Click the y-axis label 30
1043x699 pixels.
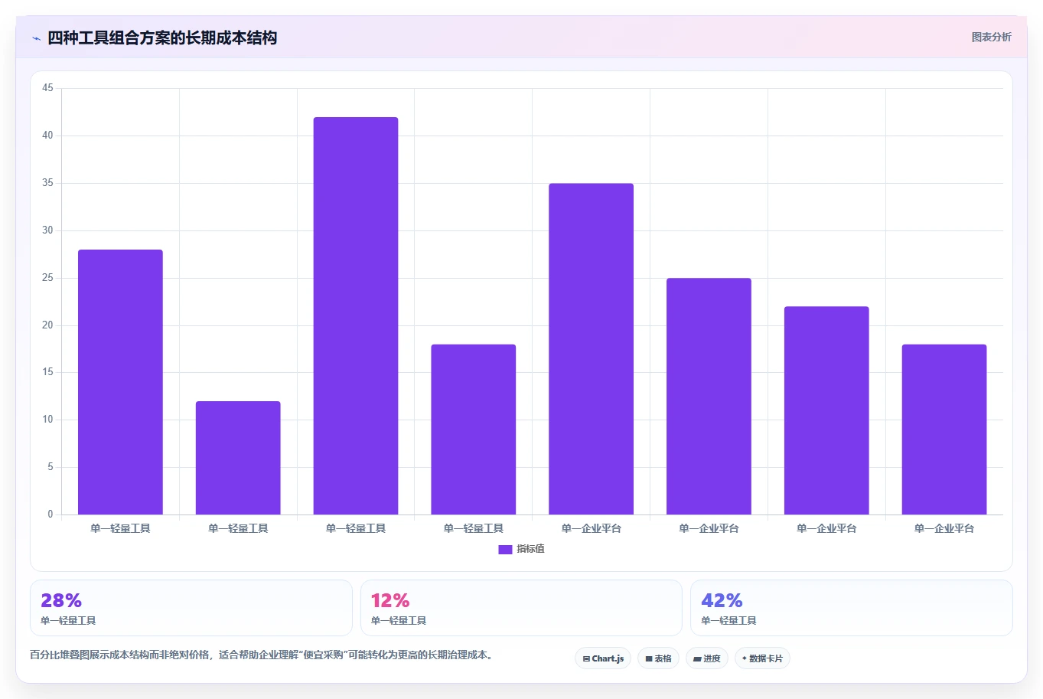pos(47,230)
